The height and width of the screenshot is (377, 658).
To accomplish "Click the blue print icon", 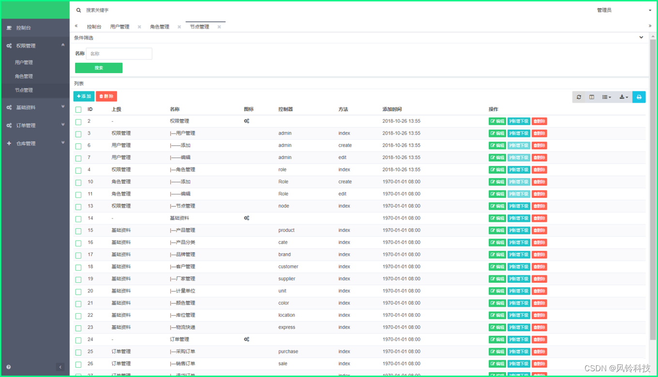I will coord(639,97).
